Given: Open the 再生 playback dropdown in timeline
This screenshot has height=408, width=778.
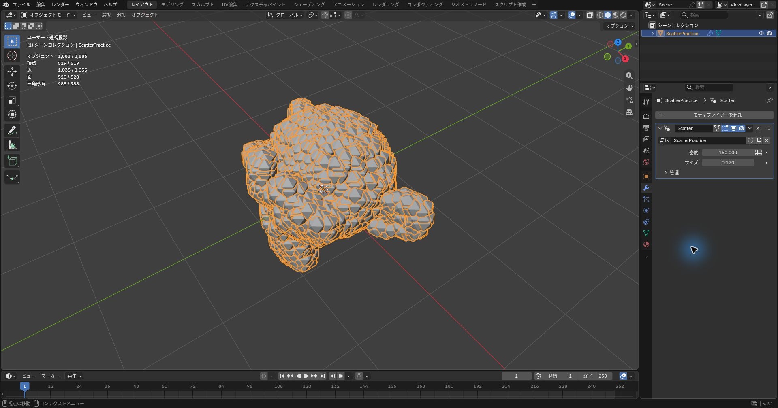Looking at the screenshot, I should (x=75, y=376).
